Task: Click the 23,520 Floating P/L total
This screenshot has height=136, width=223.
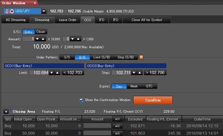Action: coord(90,111)
